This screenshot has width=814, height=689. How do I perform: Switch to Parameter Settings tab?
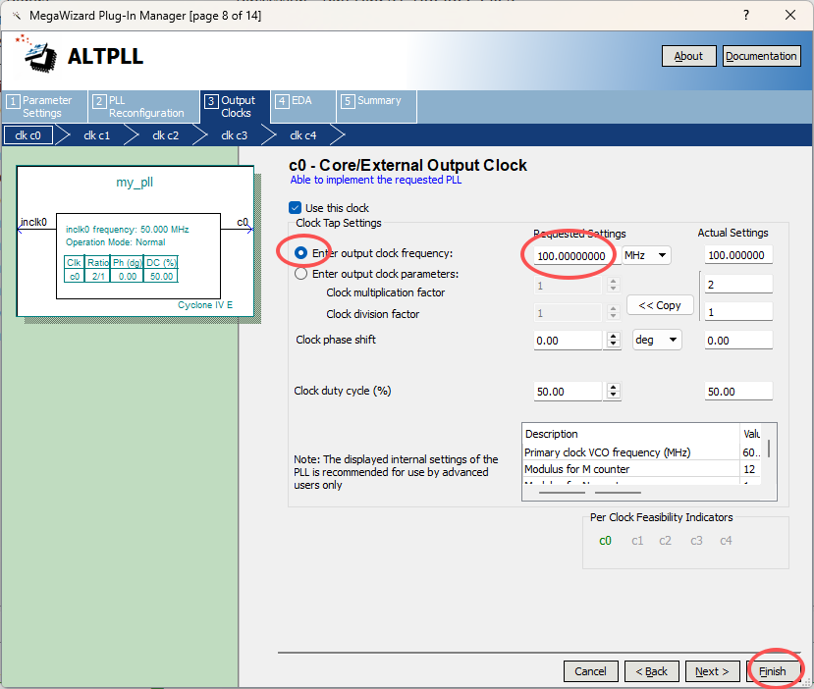(44, 107)
